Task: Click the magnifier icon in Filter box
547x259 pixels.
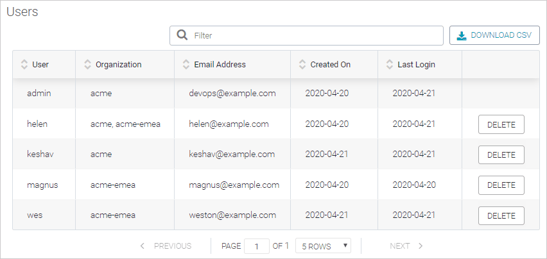Action: (182, 35)
